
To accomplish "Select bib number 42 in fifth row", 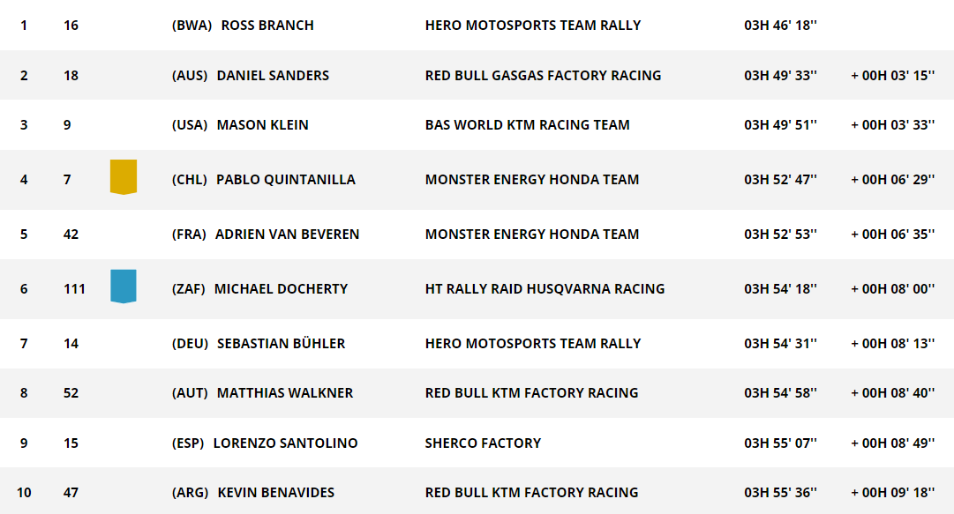I will [x=71, y=234].
